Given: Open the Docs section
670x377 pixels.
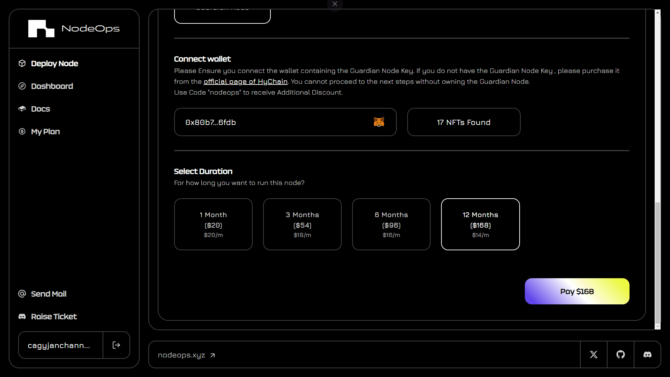Looking at the screenshot, I should [x=40, y=109].
